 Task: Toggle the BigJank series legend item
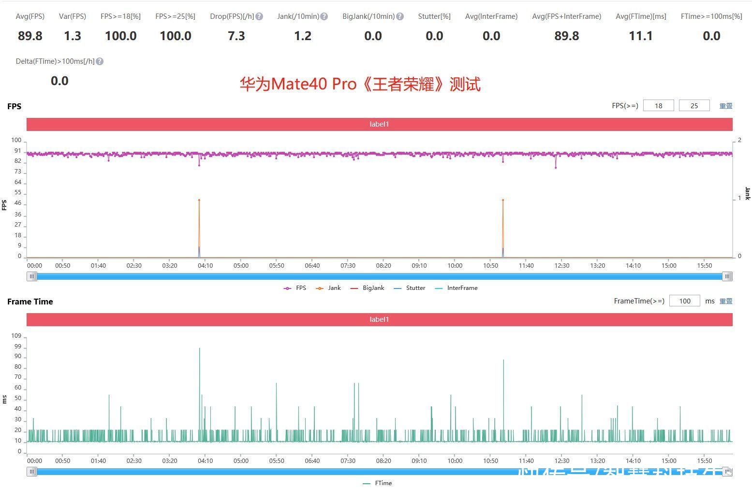click(367, 288)
